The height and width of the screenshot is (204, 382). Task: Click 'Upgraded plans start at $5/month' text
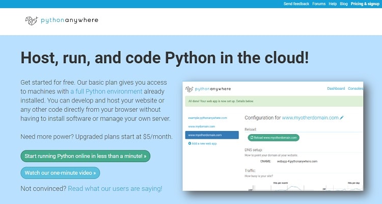(x=124, y=137)
